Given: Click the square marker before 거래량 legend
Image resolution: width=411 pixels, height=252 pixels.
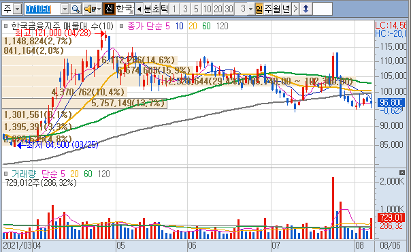Looking at the screenshot, I should click(5, 174).
